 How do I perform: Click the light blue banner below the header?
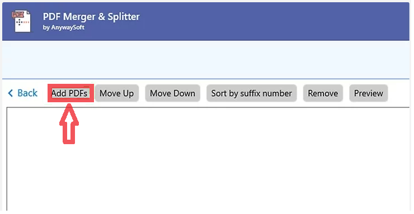[206, 60]
